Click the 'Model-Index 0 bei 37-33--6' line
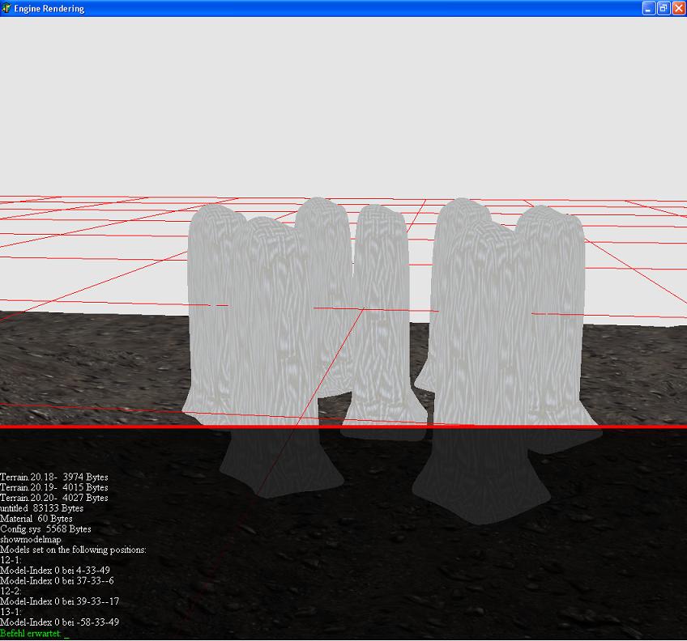 pyautogui.click(x=57, y=581)
